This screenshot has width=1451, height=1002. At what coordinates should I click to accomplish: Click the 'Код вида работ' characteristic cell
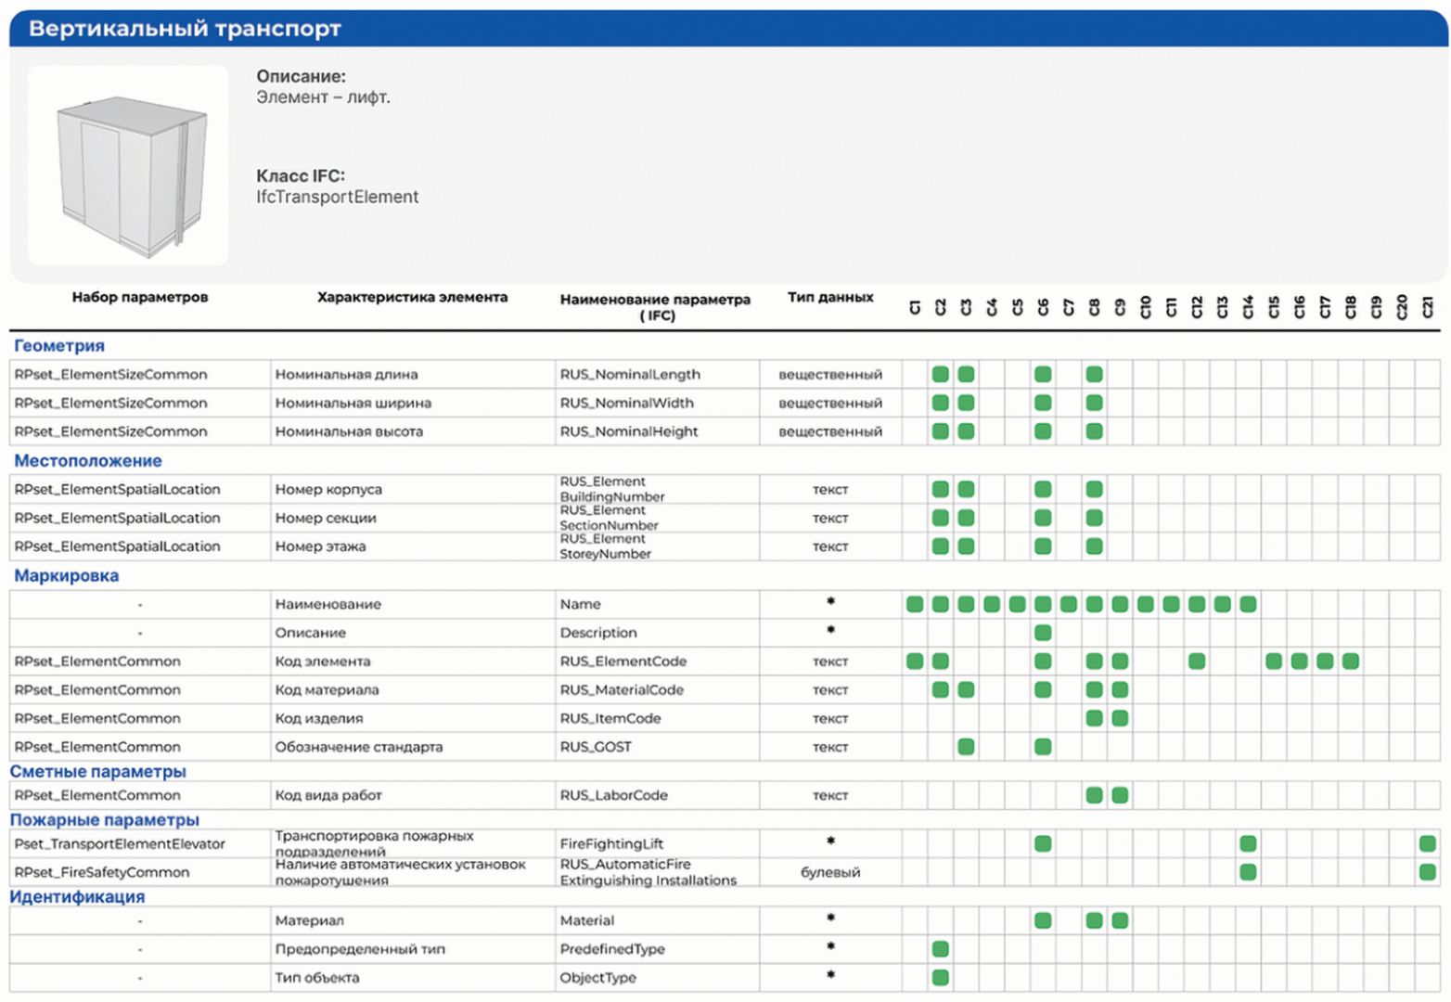pos(413,795)
